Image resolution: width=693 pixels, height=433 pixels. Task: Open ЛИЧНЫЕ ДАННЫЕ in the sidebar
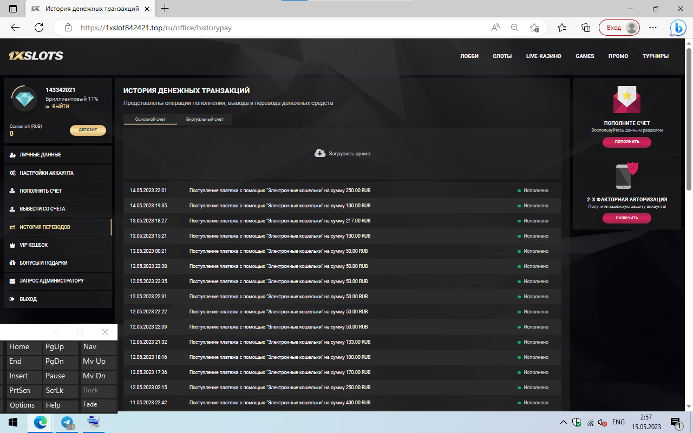pyautogui.click(x=58, y=155)
